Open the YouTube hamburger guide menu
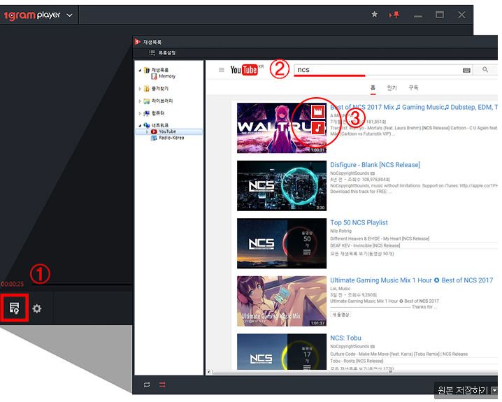Screen dimensions: 502x402 tap(221, 70)
